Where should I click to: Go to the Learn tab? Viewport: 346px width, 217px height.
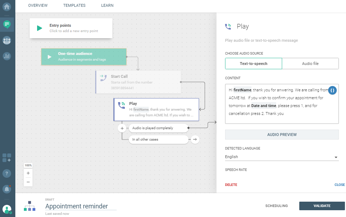click(107, 6)
